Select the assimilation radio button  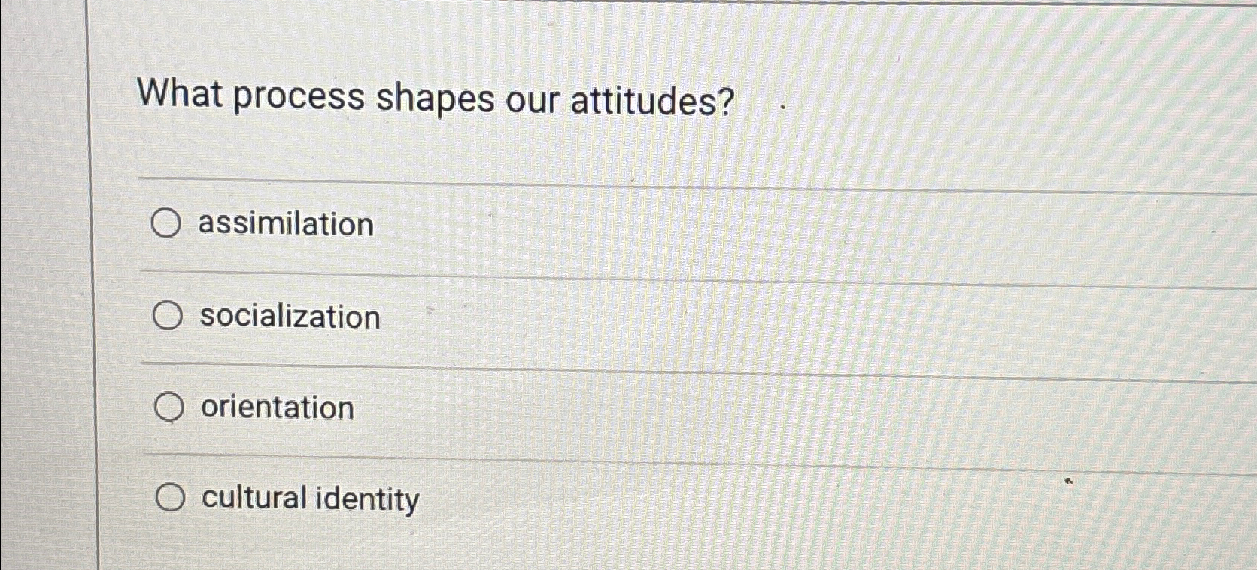[168, 223]
